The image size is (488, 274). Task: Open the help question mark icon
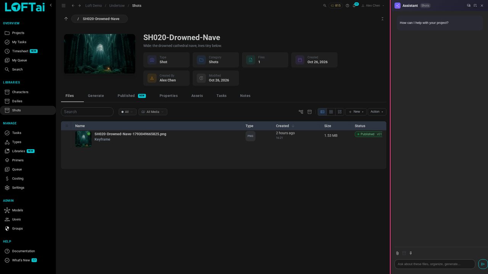click(347, 6)
